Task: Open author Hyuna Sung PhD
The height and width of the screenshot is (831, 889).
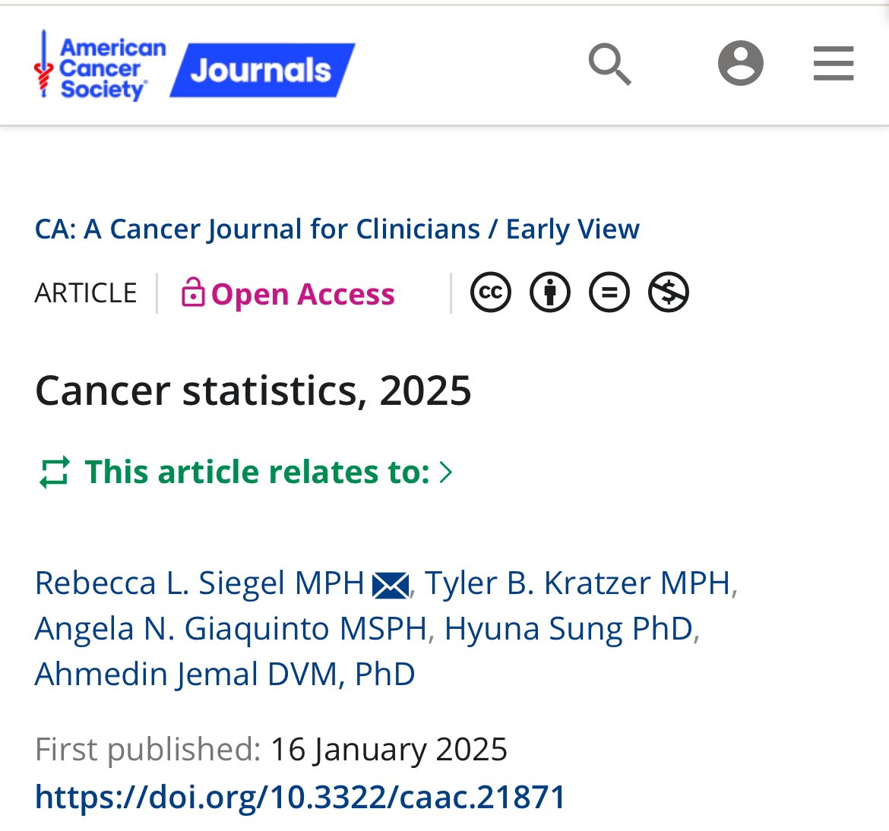Action: click(x=568, y=629)
